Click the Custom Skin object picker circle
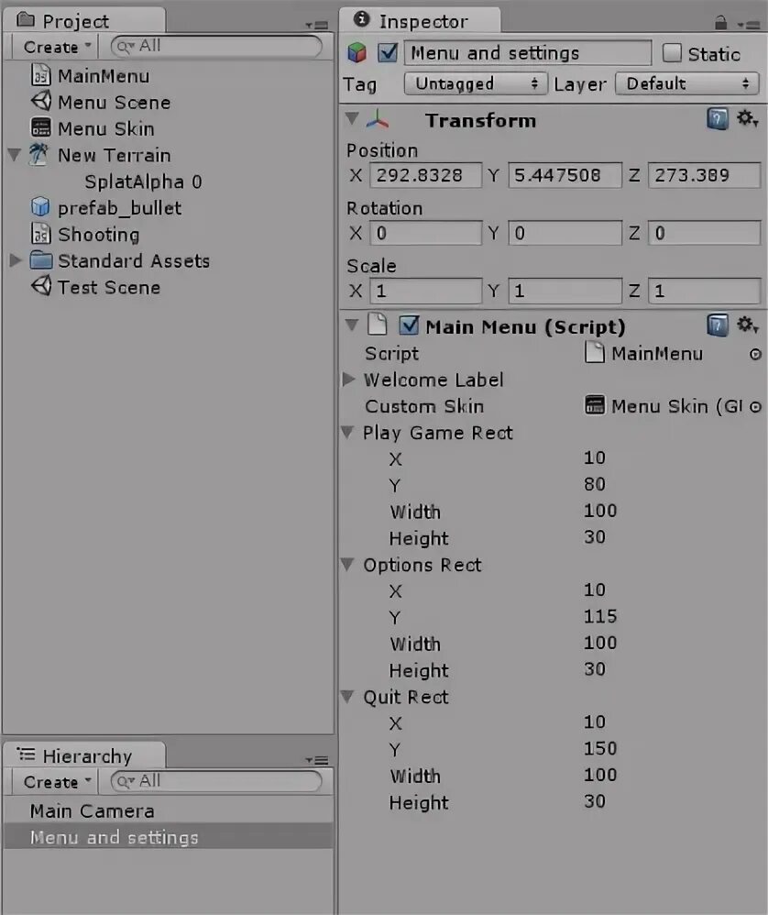Viewport: 768px width, 915px height. point(755,407)
